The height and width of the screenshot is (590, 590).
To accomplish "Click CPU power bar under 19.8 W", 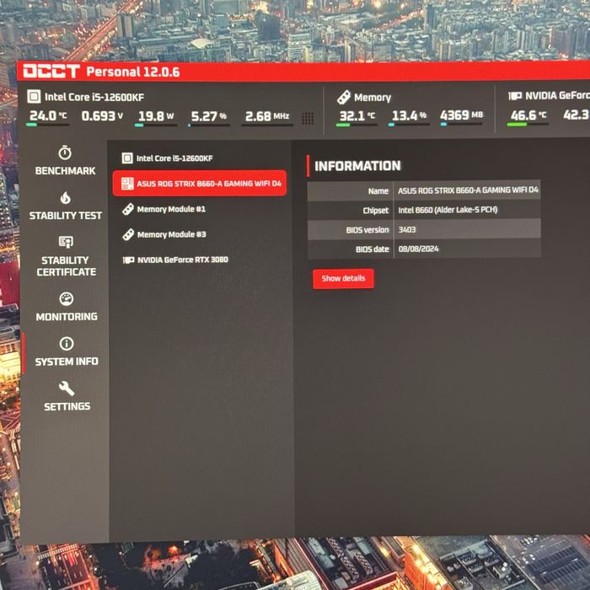I will tap(156, 126).
